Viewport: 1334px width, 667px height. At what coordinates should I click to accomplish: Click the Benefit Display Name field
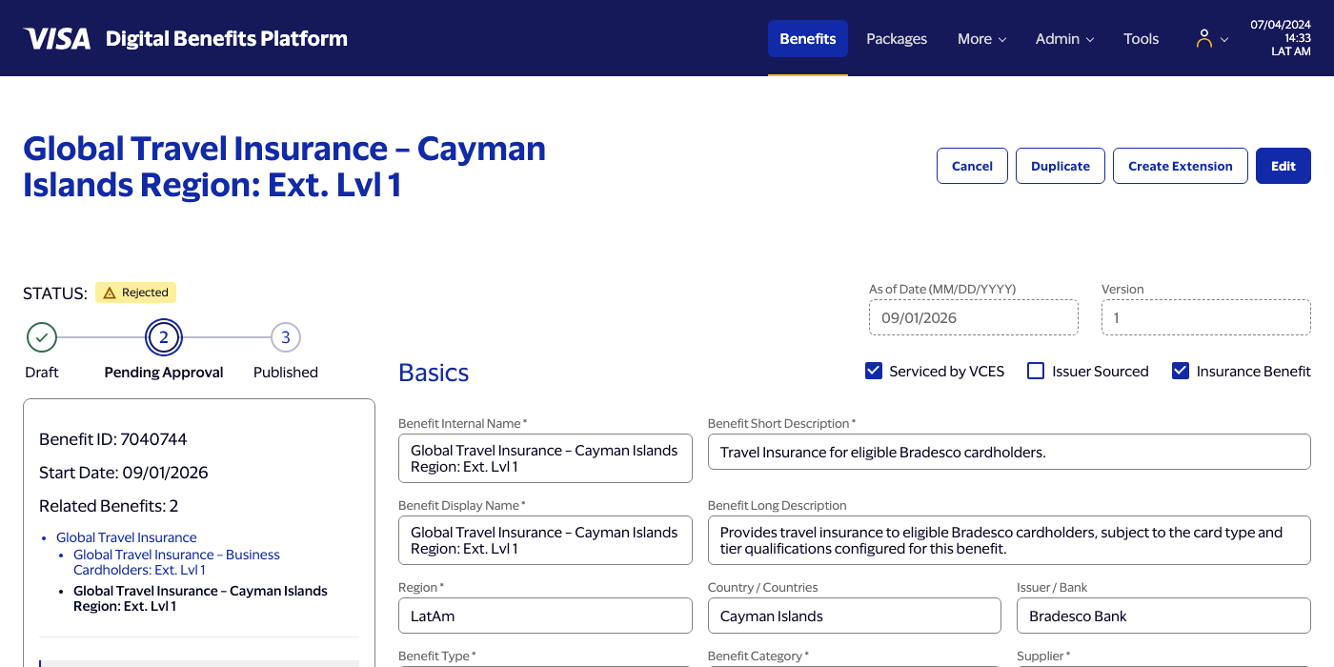(x=545, y=540)
